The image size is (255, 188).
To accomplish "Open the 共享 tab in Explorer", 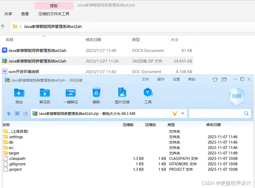I will [x=8, y=14].
